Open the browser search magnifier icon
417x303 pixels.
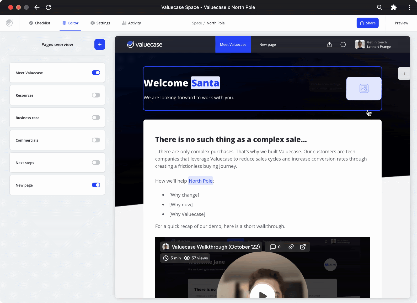click(x=379, y=7)
